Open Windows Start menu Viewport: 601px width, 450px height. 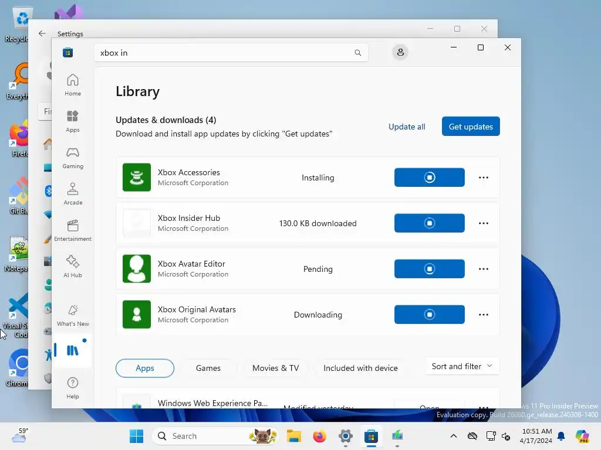click(x=136, y=436)
